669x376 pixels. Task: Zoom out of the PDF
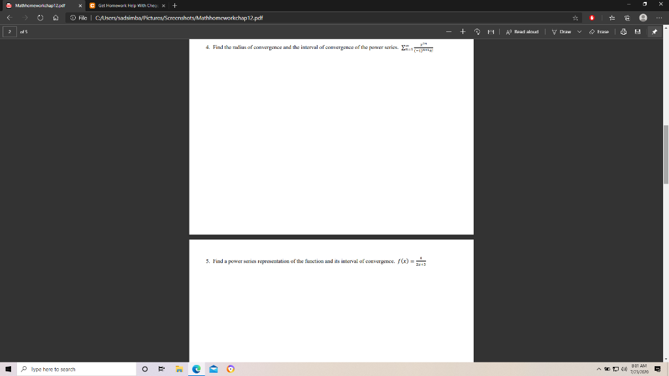(x=449, y=31)
